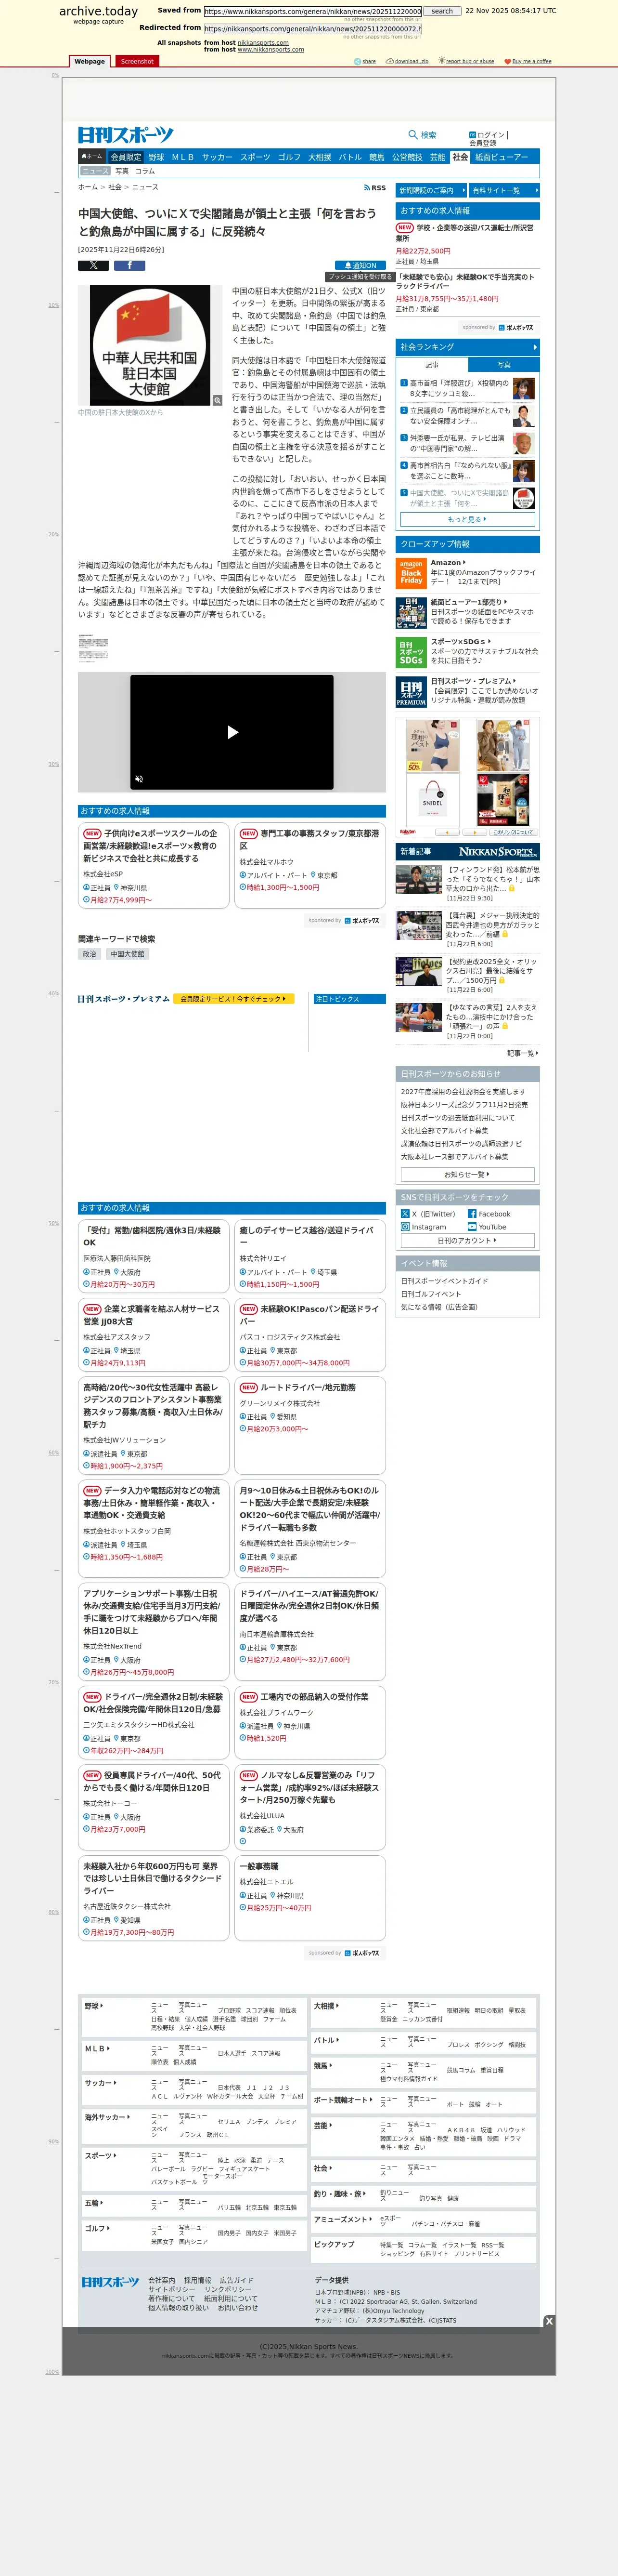This screenshot has height=2576, width=618.
Task: Open the Facebook social link
Action: 489,1214
